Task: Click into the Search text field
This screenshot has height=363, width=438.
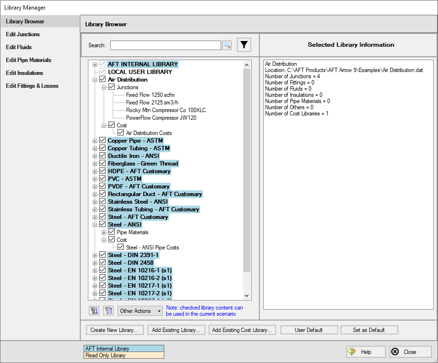Action: (165, 45)
